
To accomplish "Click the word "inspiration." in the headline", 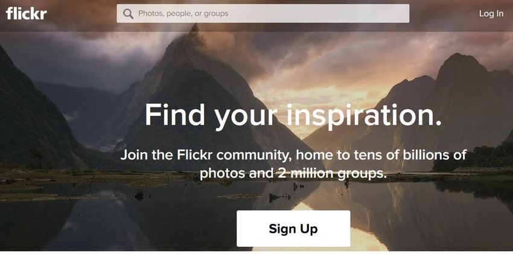I will pyautogui.click(x=364, y=116).
